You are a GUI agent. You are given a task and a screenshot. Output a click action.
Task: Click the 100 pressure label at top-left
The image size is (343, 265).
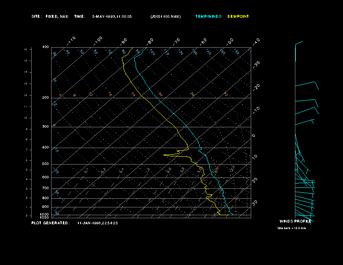click(x=45, y=47)
